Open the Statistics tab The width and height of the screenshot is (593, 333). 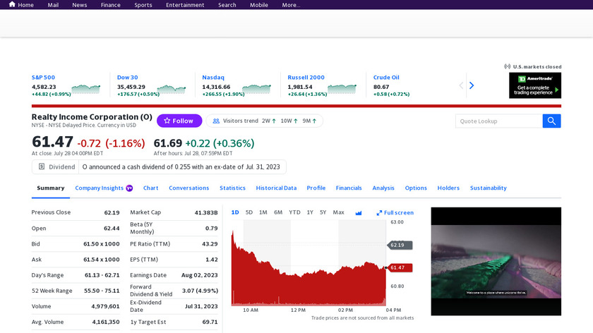pos(232,188)
